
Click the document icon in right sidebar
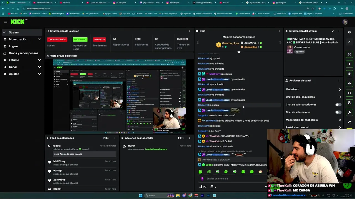[349, 74]
